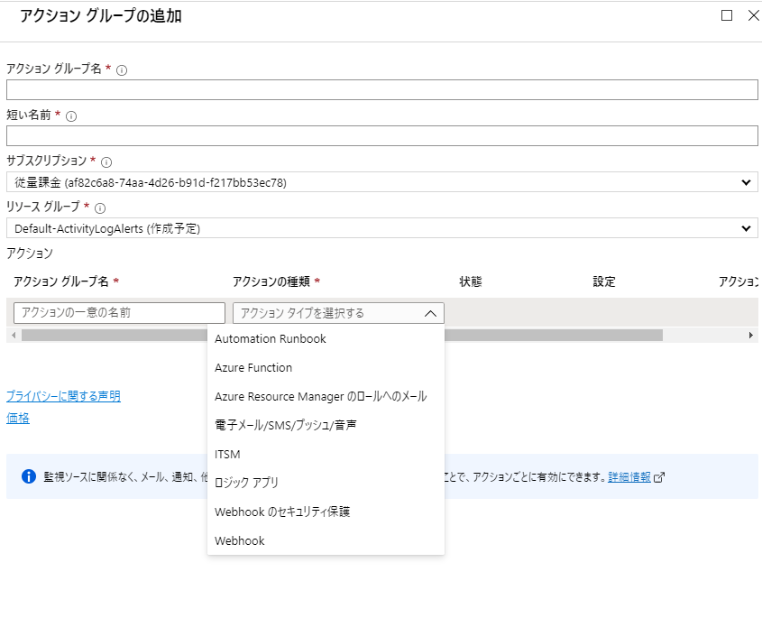
Task: Click the 状態 column header
Action: pos(471,281)
